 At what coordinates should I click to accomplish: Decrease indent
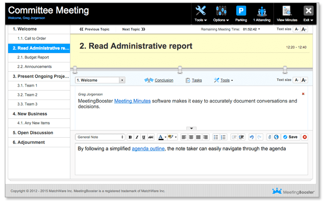point(234,137)
